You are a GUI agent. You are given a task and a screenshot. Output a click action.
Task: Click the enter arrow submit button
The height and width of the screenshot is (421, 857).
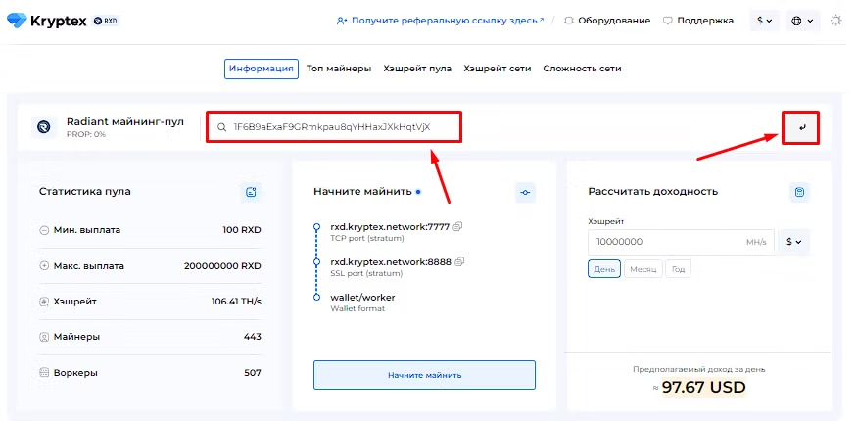tap(801, 128)
